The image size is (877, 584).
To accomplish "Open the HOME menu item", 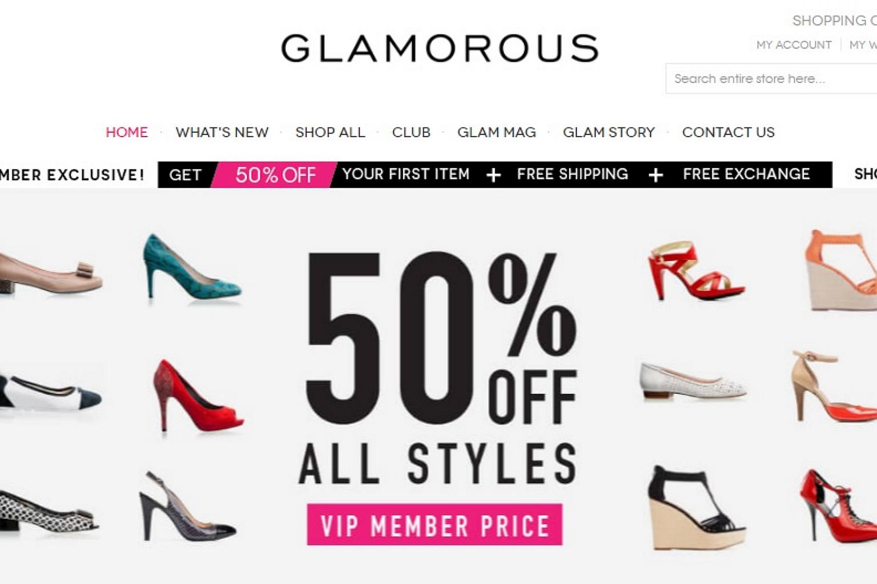I will coord(127,132).
